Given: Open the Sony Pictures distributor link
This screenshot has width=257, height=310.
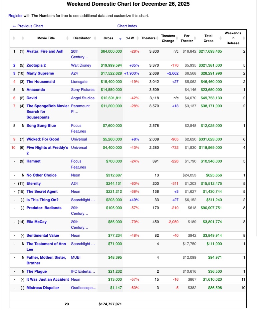Looking at the screenshot, I should point(83,90).
